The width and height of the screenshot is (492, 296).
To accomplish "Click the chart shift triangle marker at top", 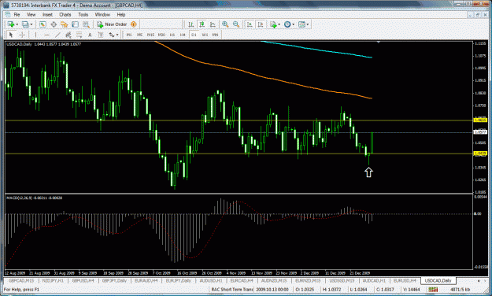I will pyautogui.click(x=379, y=42).
